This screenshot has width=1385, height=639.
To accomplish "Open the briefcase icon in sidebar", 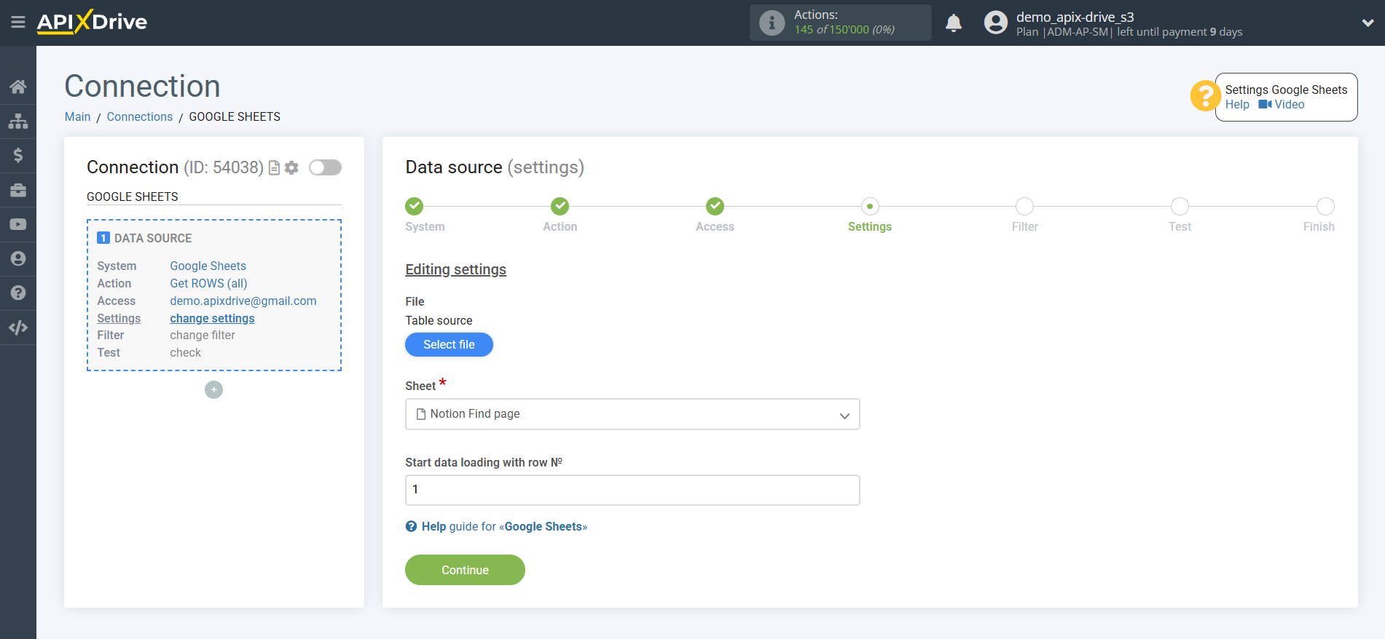I will (18, 191).
